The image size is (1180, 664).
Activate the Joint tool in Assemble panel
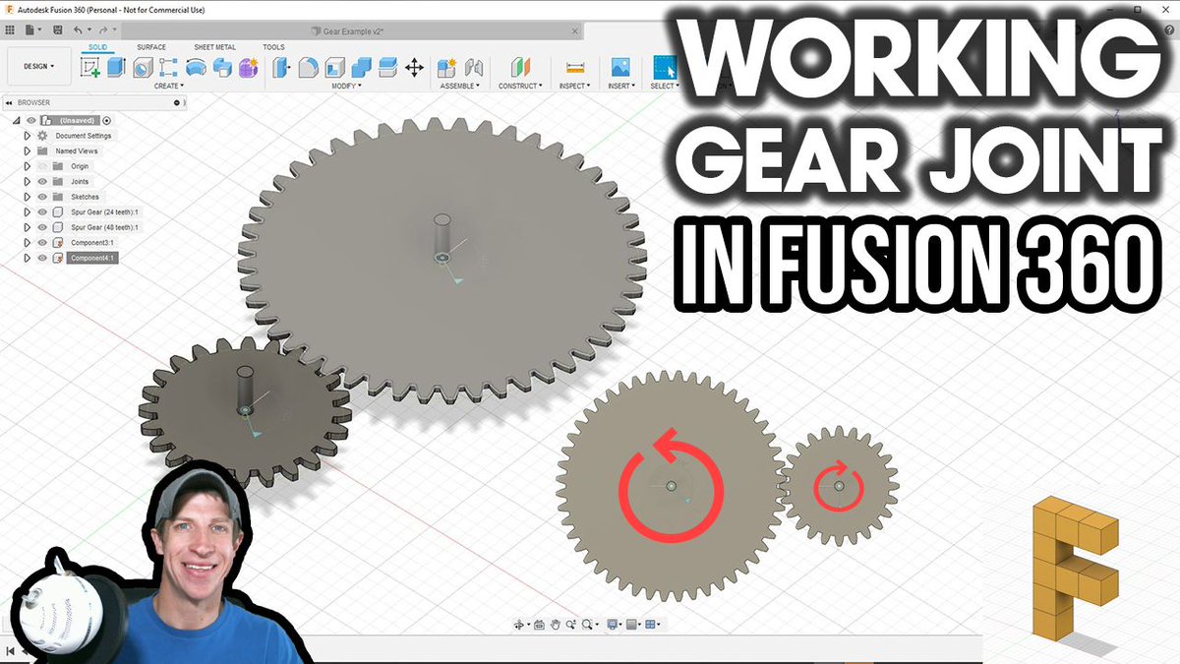473,67
